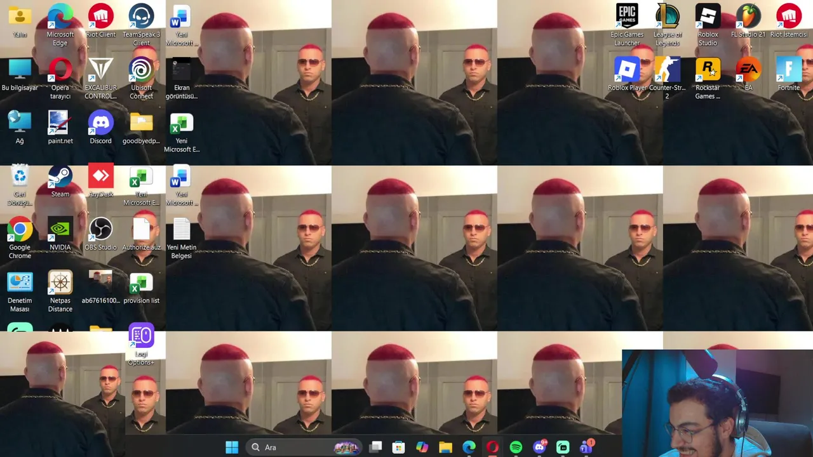Screen dimensions: 813x457
Task: Open Task View in the taskbar
Action: (375, 447)
